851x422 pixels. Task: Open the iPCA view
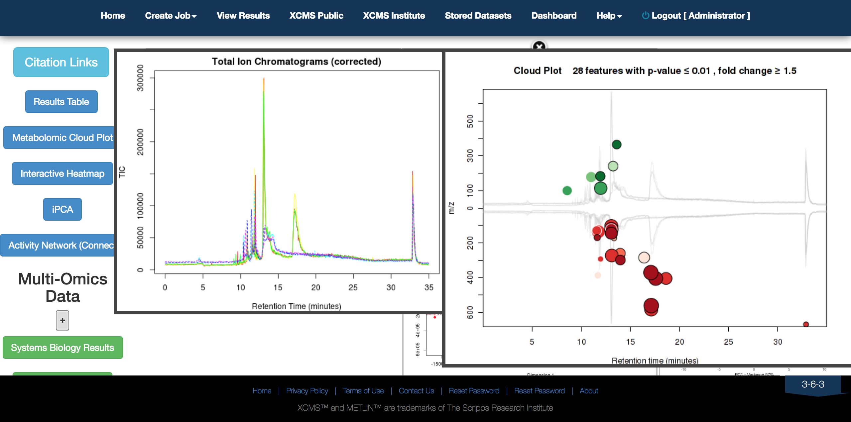62,209
